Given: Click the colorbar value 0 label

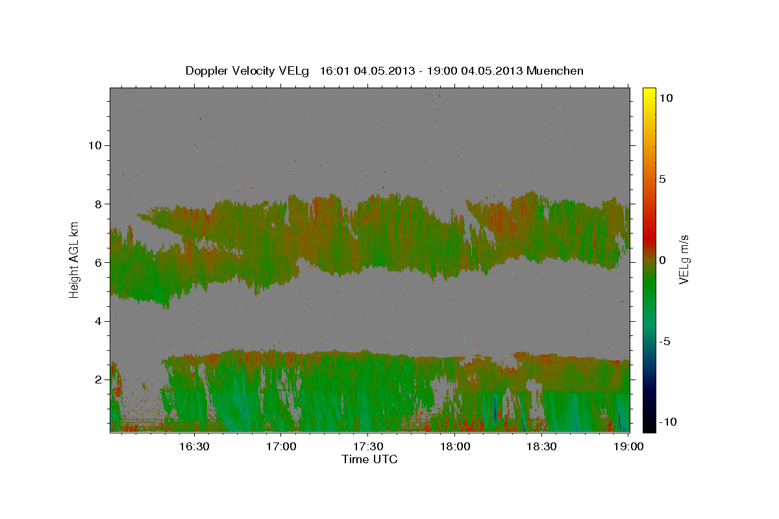Looking at the screenshot, I should (663, 260).
